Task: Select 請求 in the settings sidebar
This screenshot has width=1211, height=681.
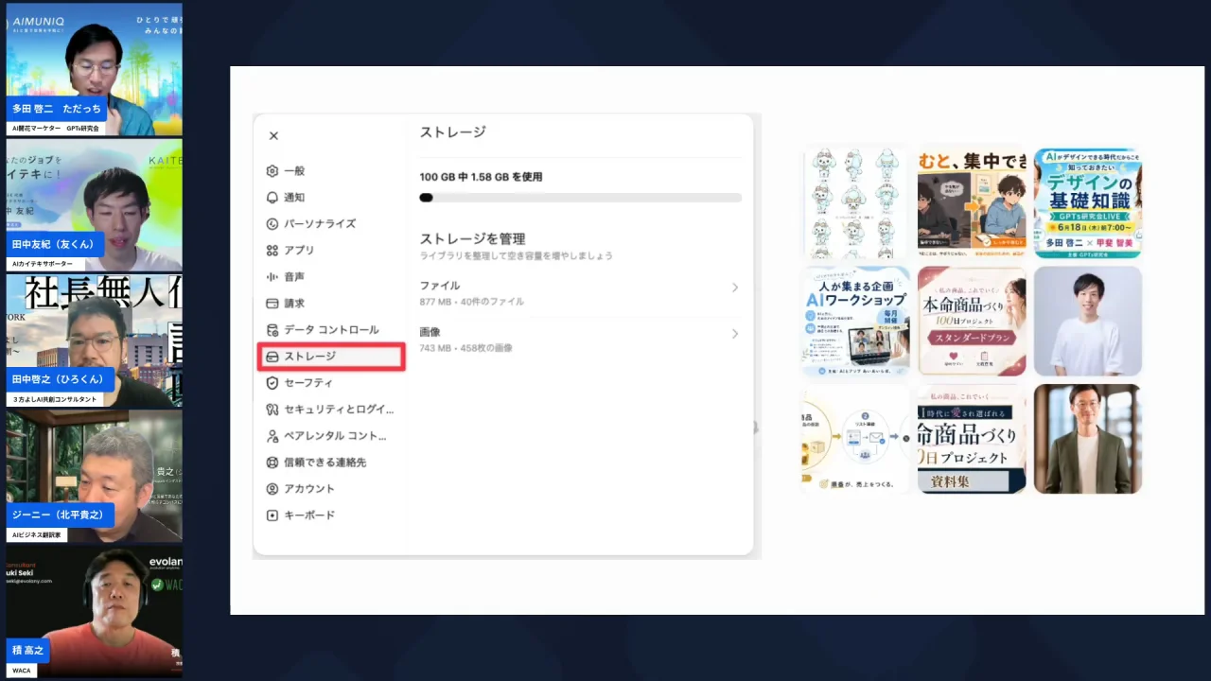Action: click(x=331, y=304)
